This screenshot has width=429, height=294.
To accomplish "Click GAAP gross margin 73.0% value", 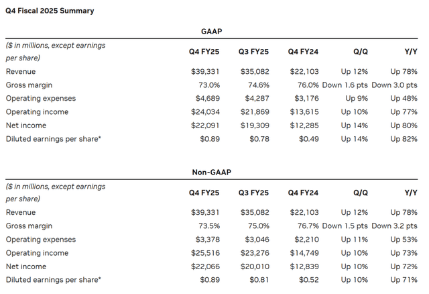I will point(209,85).
